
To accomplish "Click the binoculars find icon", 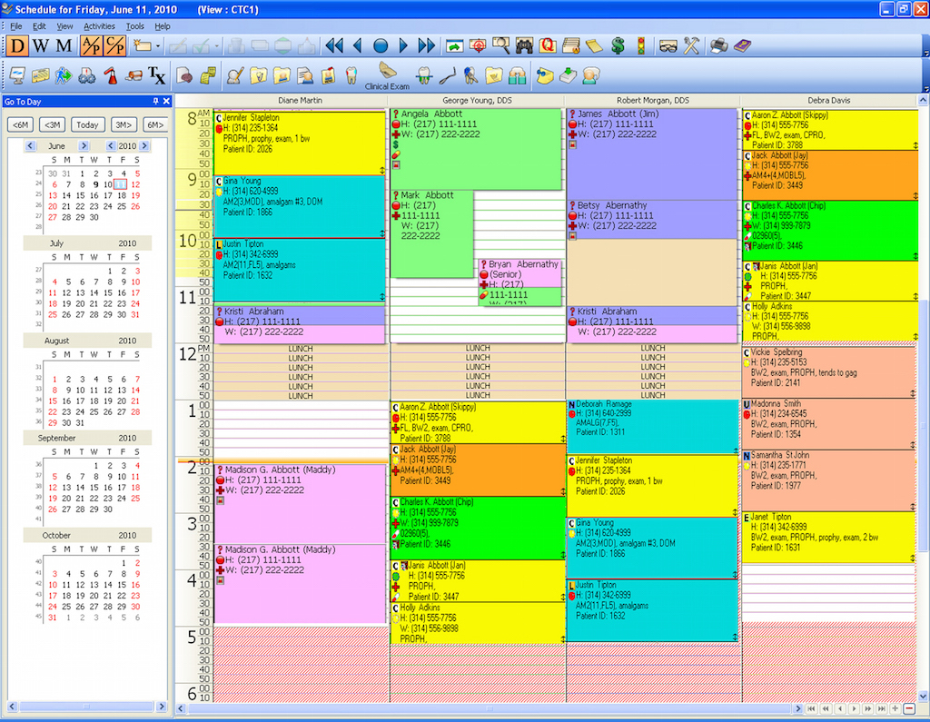I will point(524,45).
